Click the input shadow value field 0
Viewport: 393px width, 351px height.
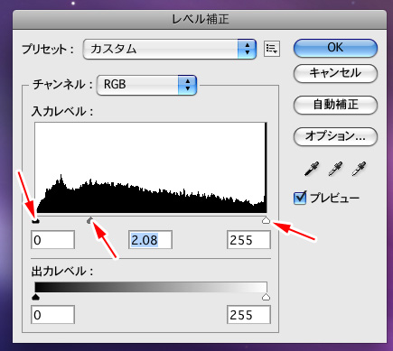52,240
